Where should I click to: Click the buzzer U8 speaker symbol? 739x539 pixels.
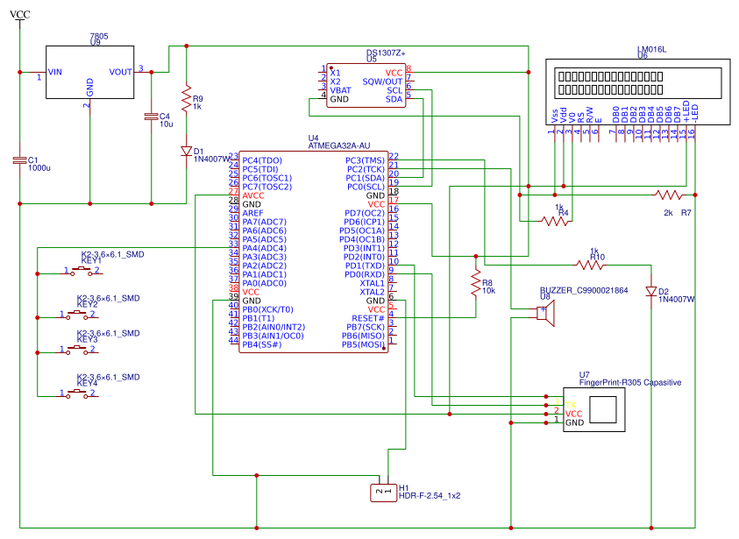pos(545,313)
